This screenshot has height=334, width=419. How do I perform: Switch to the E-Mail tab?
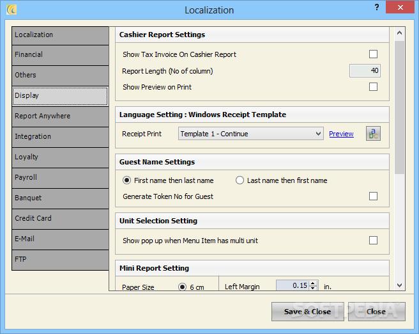61,240
